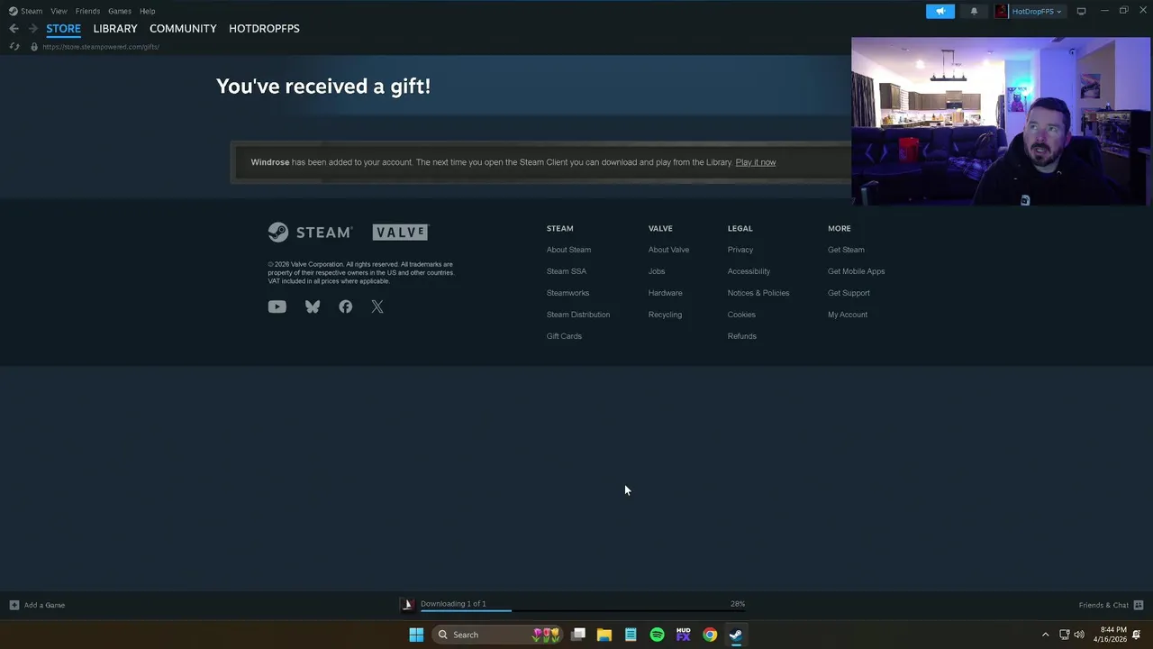This screenshot has width=1153, height=649.
Task: Open Task View in the taskbar
Action: point(578,635)
